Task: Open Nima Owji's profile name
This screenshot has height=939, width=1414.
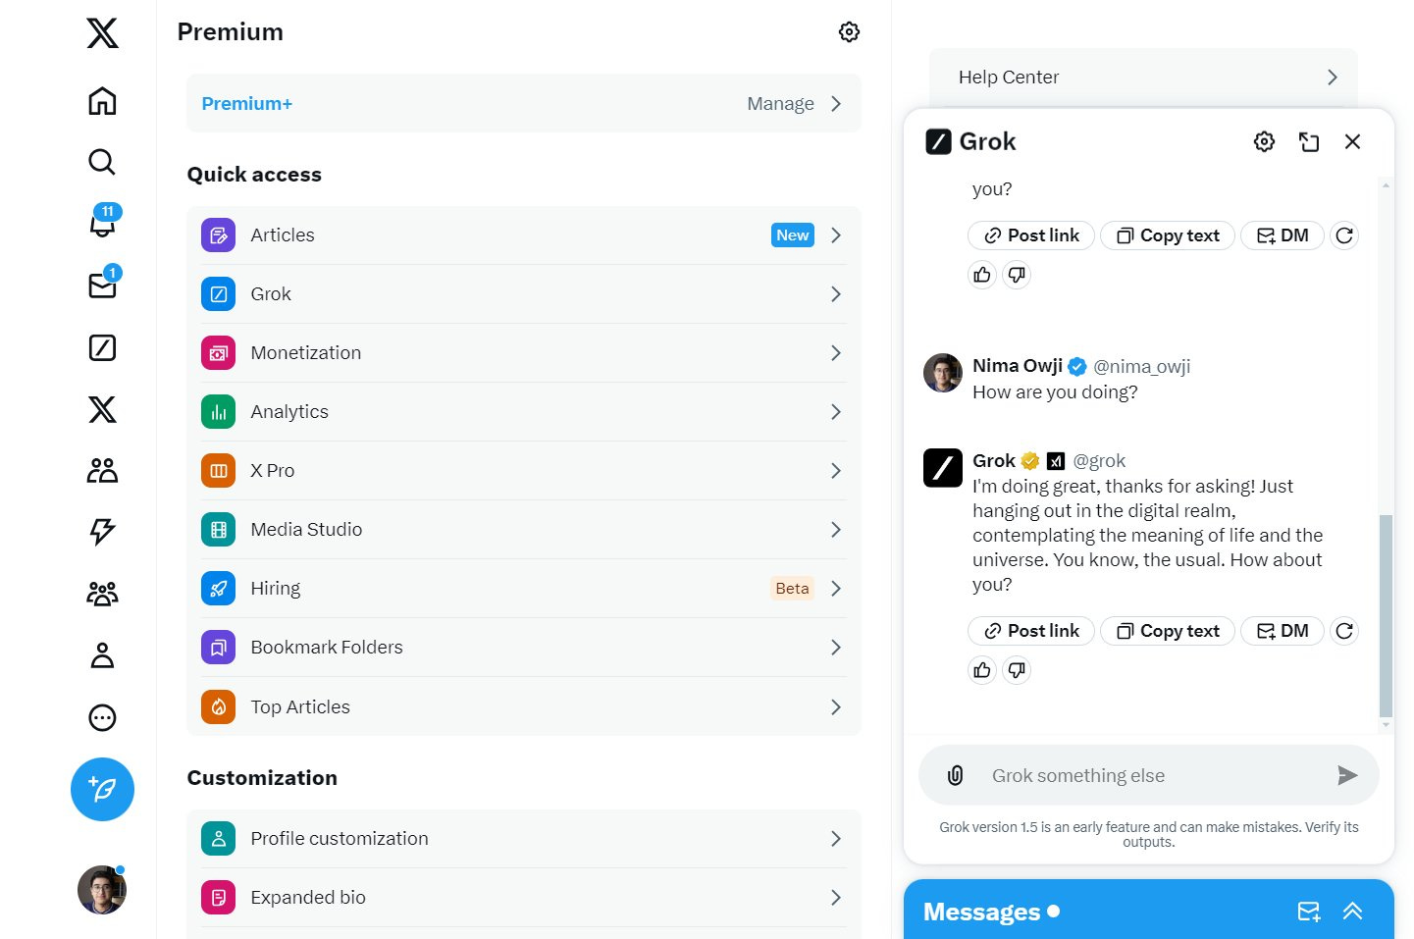Action: tap(1018, 366)
